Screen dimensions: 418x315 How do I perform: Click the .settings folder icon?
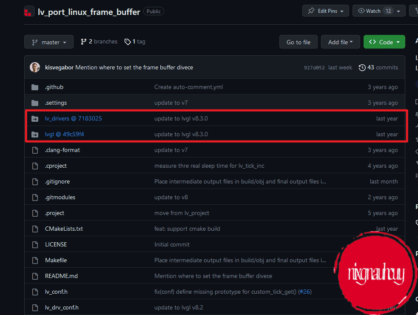click(x=35, y=103)
